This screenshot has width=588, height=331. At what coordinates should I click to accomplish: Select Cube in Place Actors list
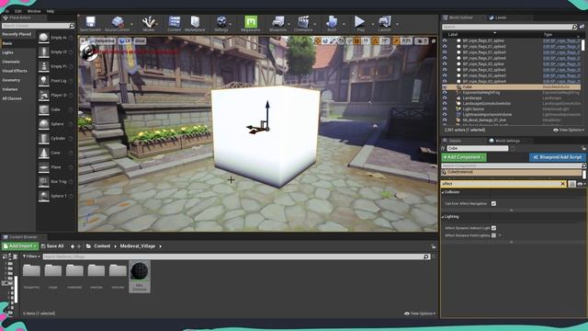tap(55, 109)
